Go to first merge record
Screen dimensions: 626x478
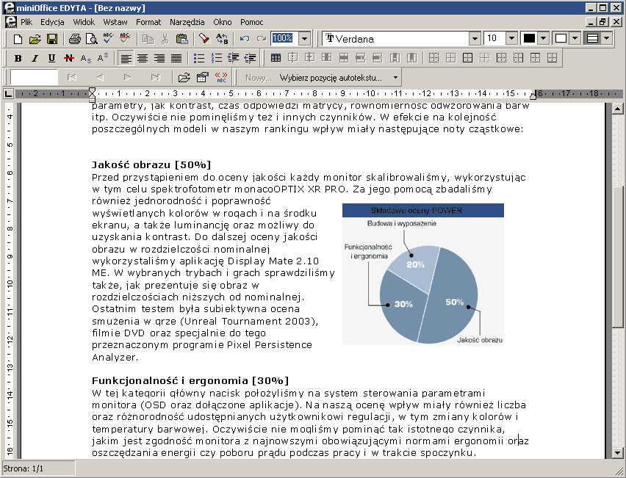click(x=72, y=77)
